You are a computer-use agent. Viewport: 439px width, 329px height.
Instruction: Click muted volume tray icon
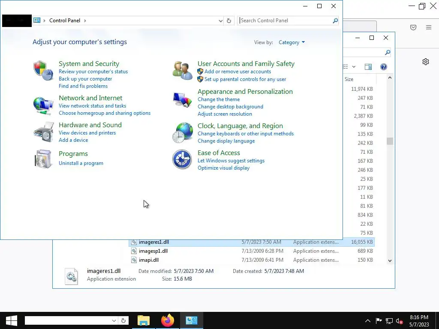(399, 321)
